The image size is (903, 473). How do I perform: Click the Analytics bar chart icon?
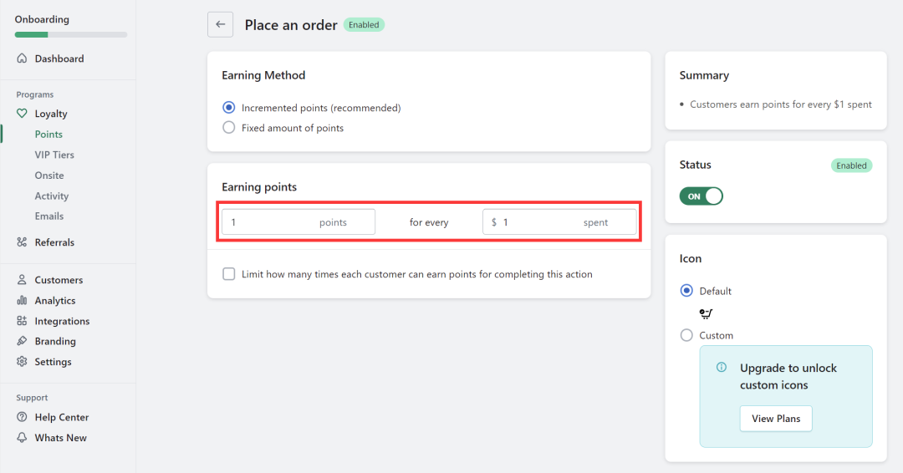pos(22,301)
